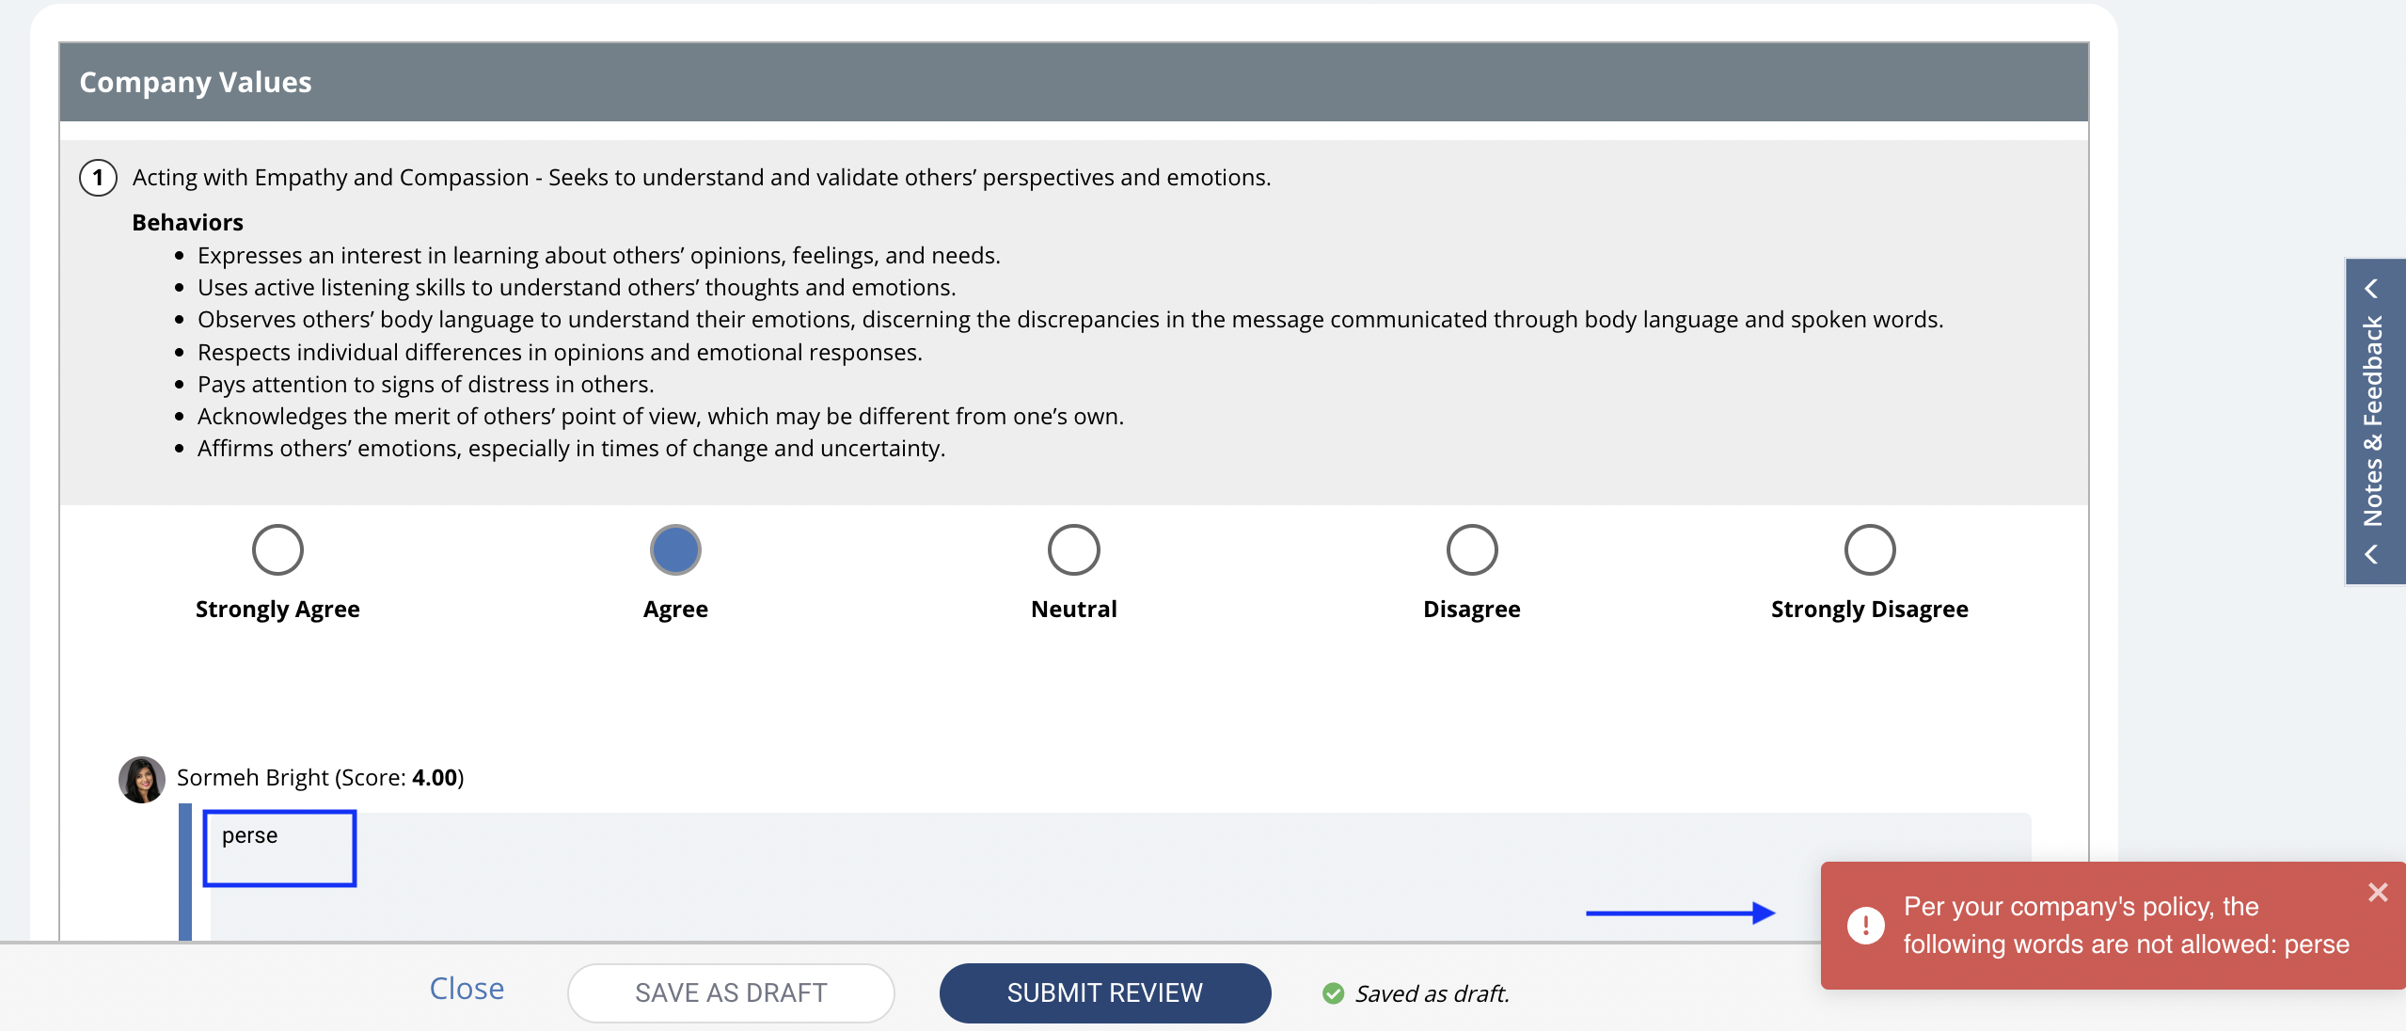Expand Notes & Feedback using the bottom chevron
Viewport: 2406px width, 1031px height.
click(x=2372, y=555)
